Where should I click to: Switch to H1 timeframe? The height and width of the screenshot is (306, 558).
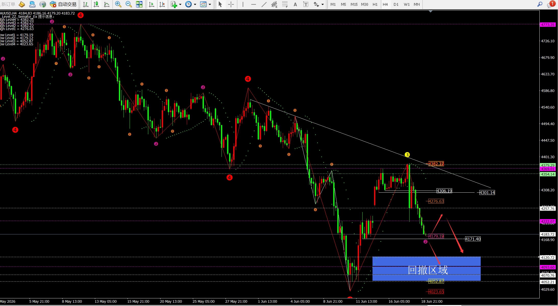click(375, 4)
